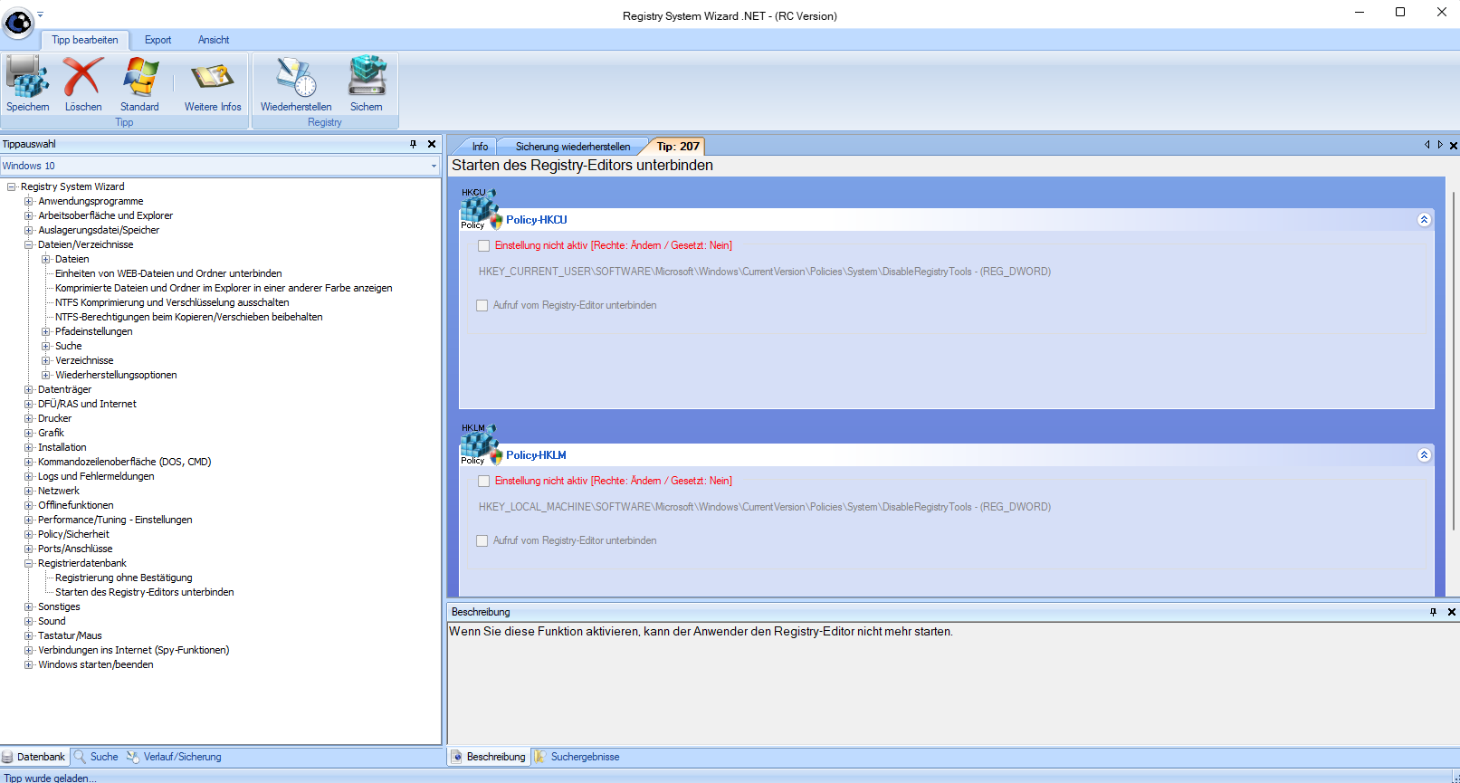The height and width of the screenshot is (783, 1460).
Task: Select Registrierung ohne Bestätigung tree item
Action: tap(124, 578)
